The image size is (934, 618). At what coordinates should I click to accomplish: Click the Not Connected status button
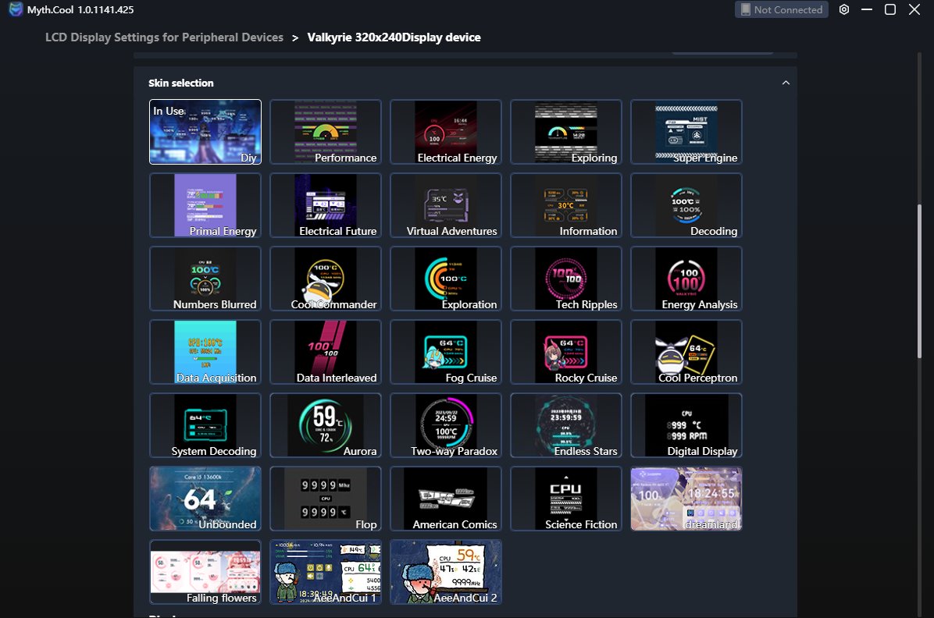(781, 9)
